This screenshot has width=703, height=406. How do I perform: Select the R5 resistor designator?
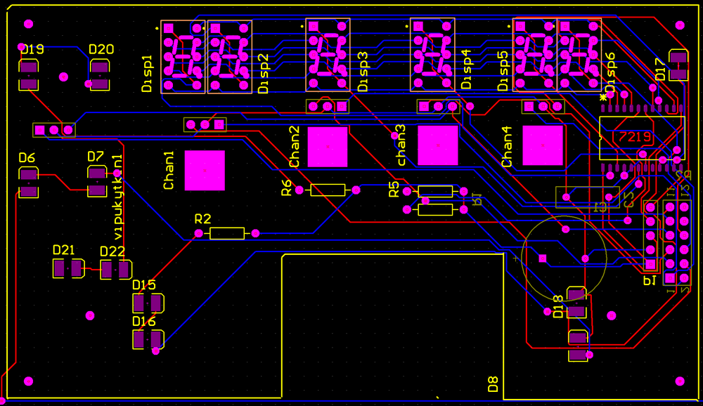pos(394,190)
